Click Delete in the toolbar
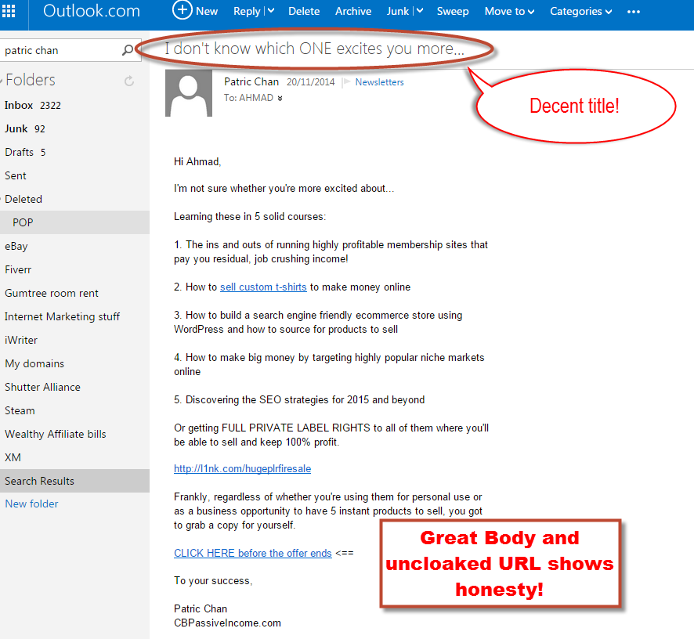The height and width of the screenshot is (639, 694). [304, 12]
